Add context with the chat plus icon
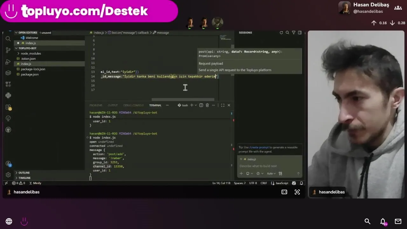 pos(241,173)
